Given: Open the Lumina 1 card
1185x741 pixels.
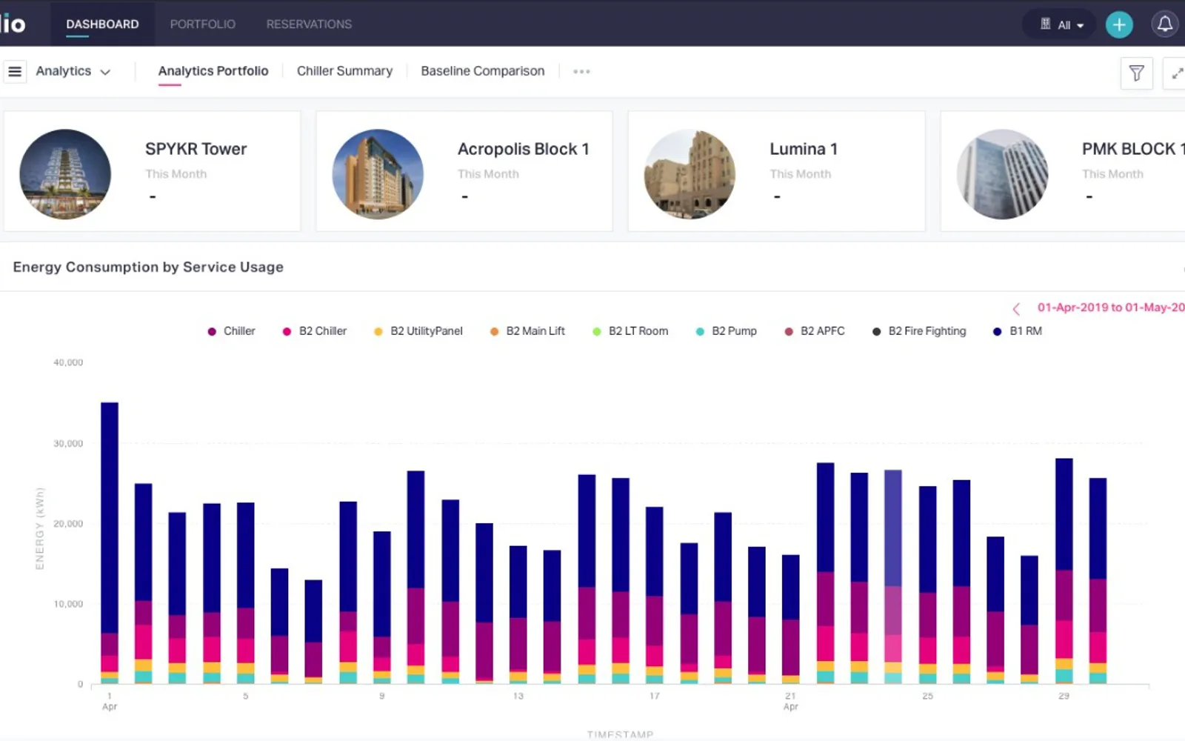Looking at the screenshot, I should (x=776, y=171).
